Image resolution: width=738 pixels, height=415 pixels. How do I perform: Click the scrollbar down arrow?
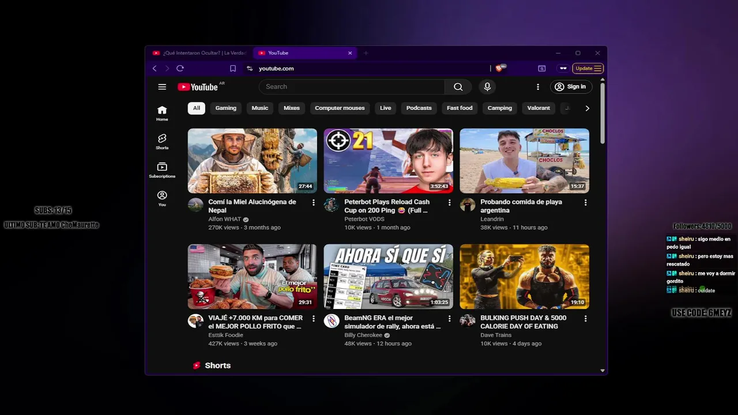point(603,371)
